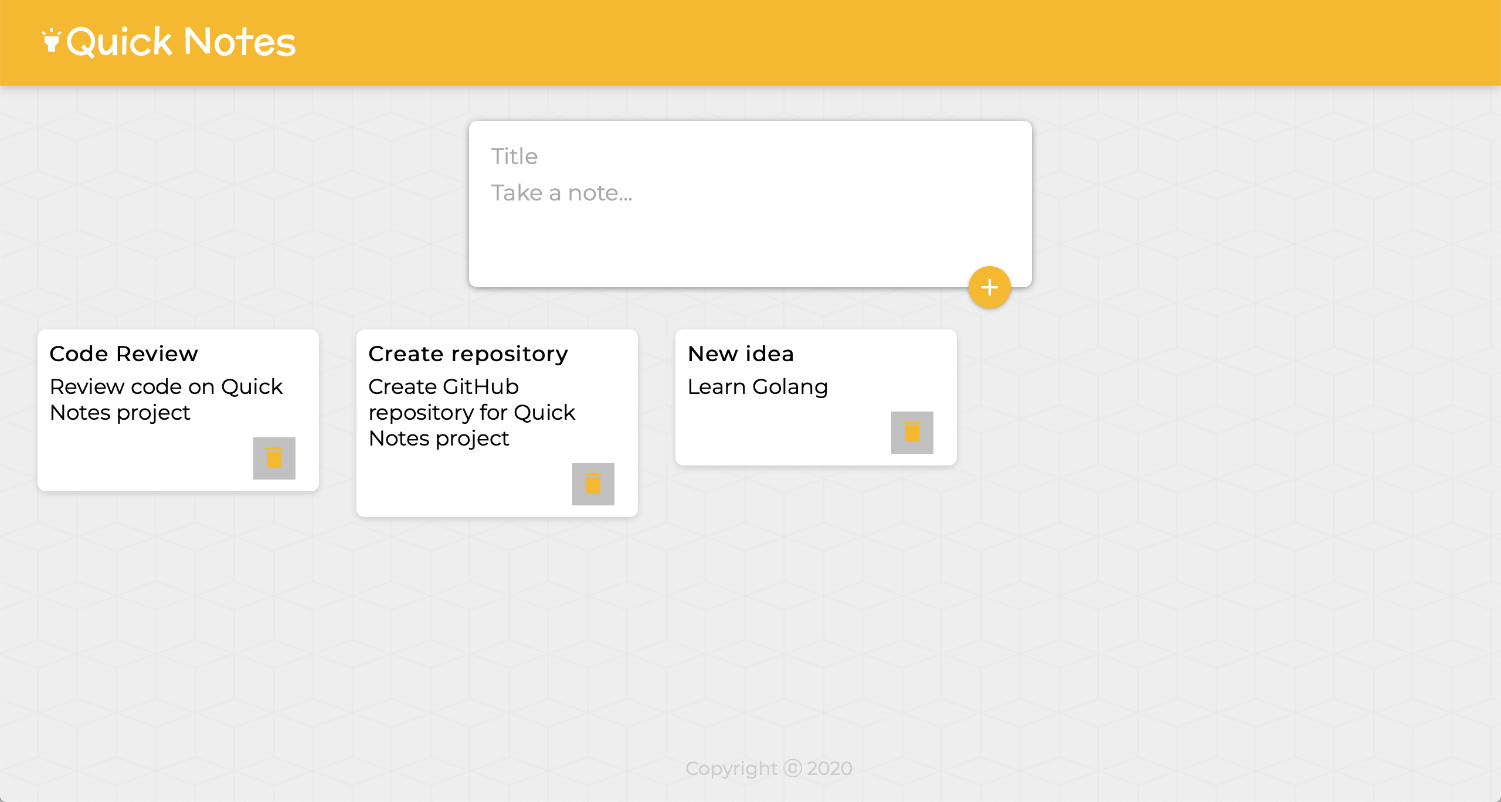Click the New idea note card
Image resolution: width=1501 pixels, height=802 pixels.
coord(815,397)
